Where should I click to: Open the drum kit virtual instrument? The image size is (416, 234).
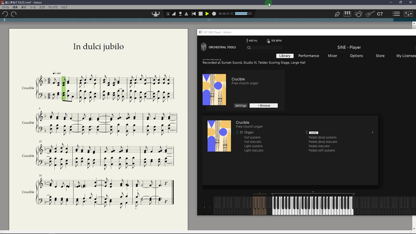pos(358,14)
